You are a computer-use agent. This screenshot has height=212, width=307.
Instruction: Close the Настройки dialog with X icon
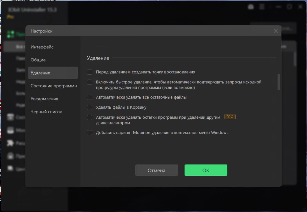[x=276, y=31]
